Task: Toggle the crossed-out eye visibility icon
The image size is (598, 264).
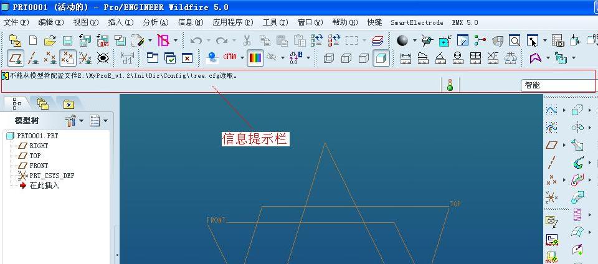Action: pyautogui.click(x=103, y=58)
